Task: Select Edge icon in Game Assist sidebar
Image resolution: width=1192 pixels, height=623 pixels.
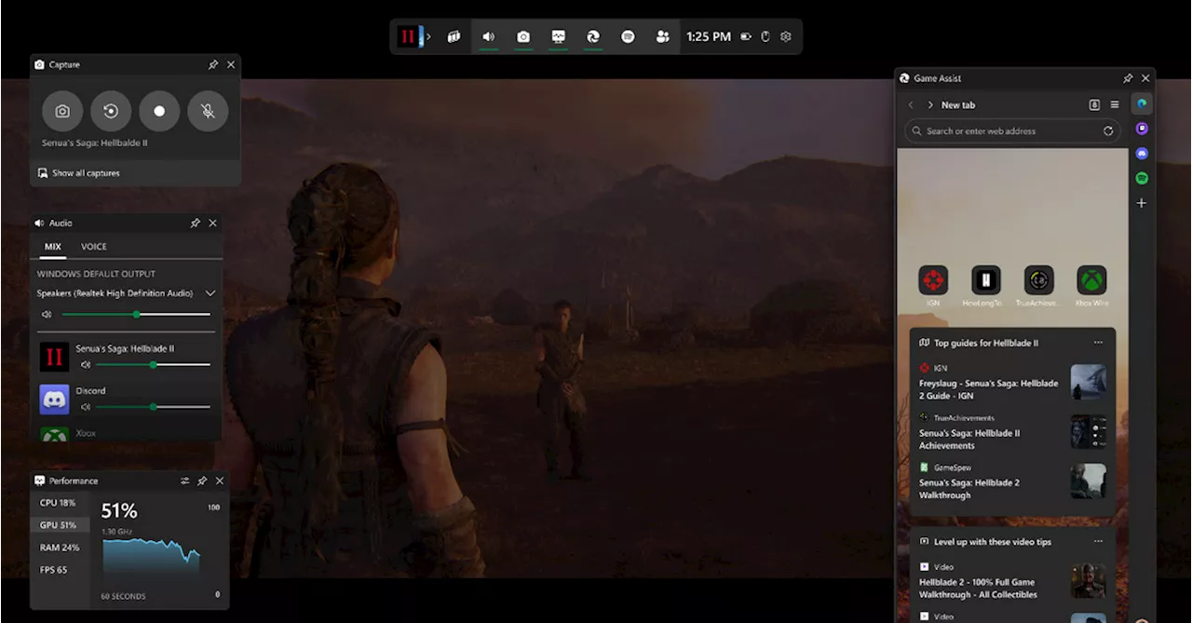Action: tap(1142, 103)
